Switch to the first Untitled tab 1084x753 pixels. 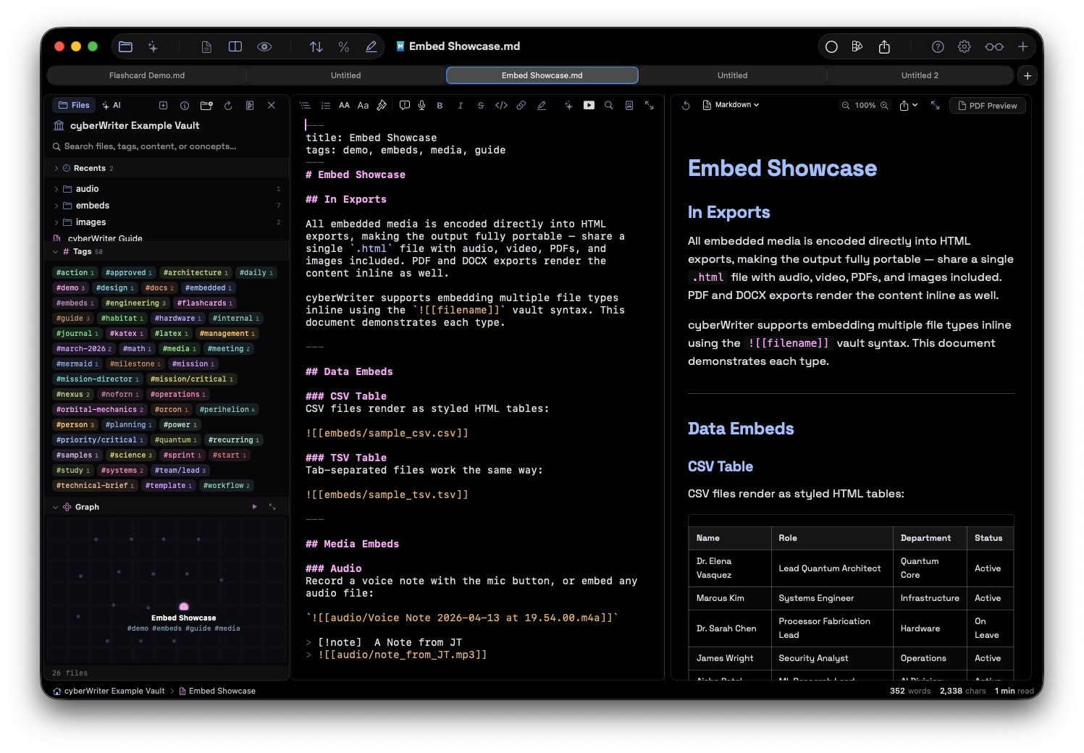tap(346, 75)
